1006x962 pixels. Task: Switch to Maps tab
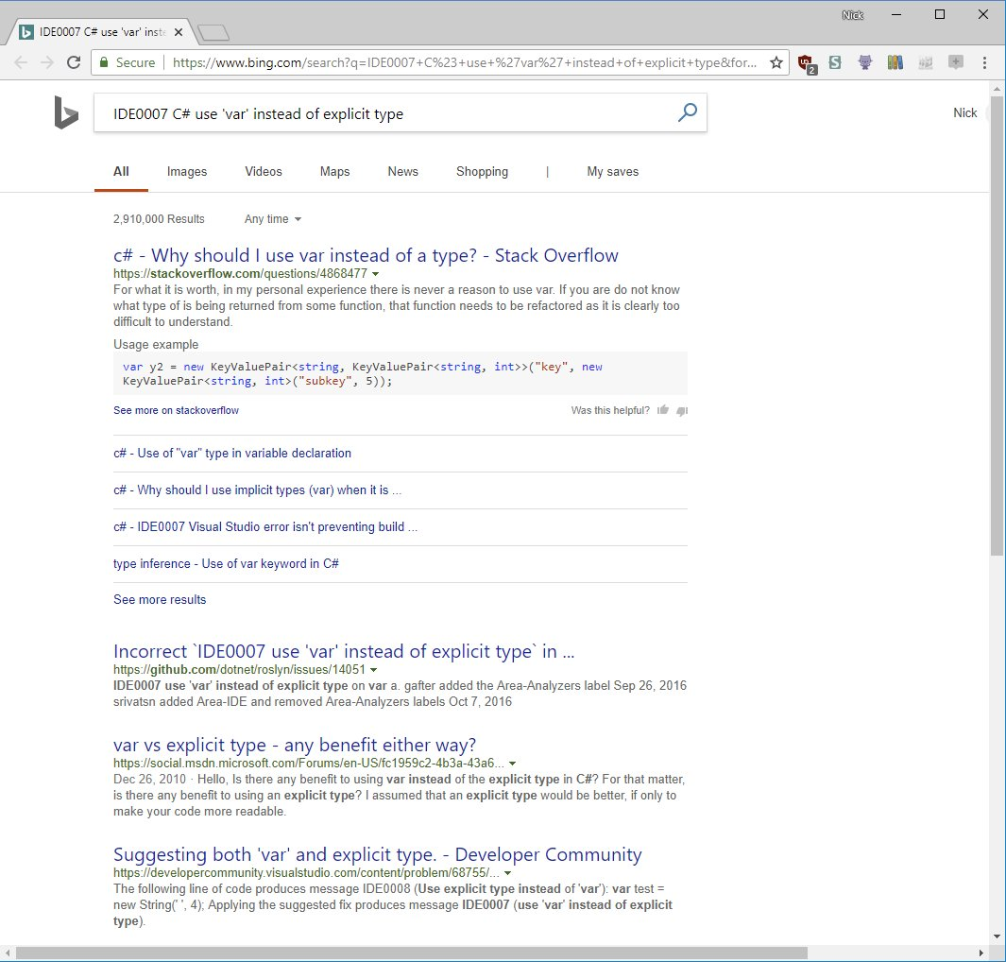[x=335, y=171]
